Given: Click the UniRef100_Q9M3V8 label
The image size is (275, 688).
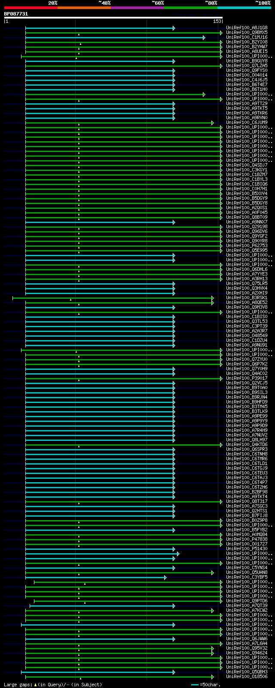Looking at the screenshot, I should click(x=247, y=307).
